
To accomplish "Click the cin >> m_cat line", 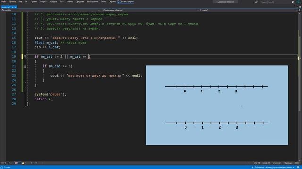I will 47,47.
